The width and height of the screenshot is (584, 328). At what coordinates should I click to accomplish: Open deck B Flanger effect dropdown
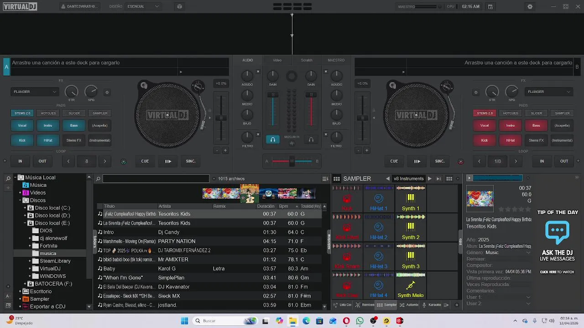[549, 92]
